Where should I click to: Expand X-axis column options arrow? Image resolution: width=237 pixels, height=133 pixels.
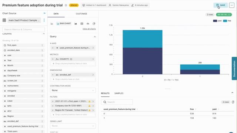[x=93, y=48]
